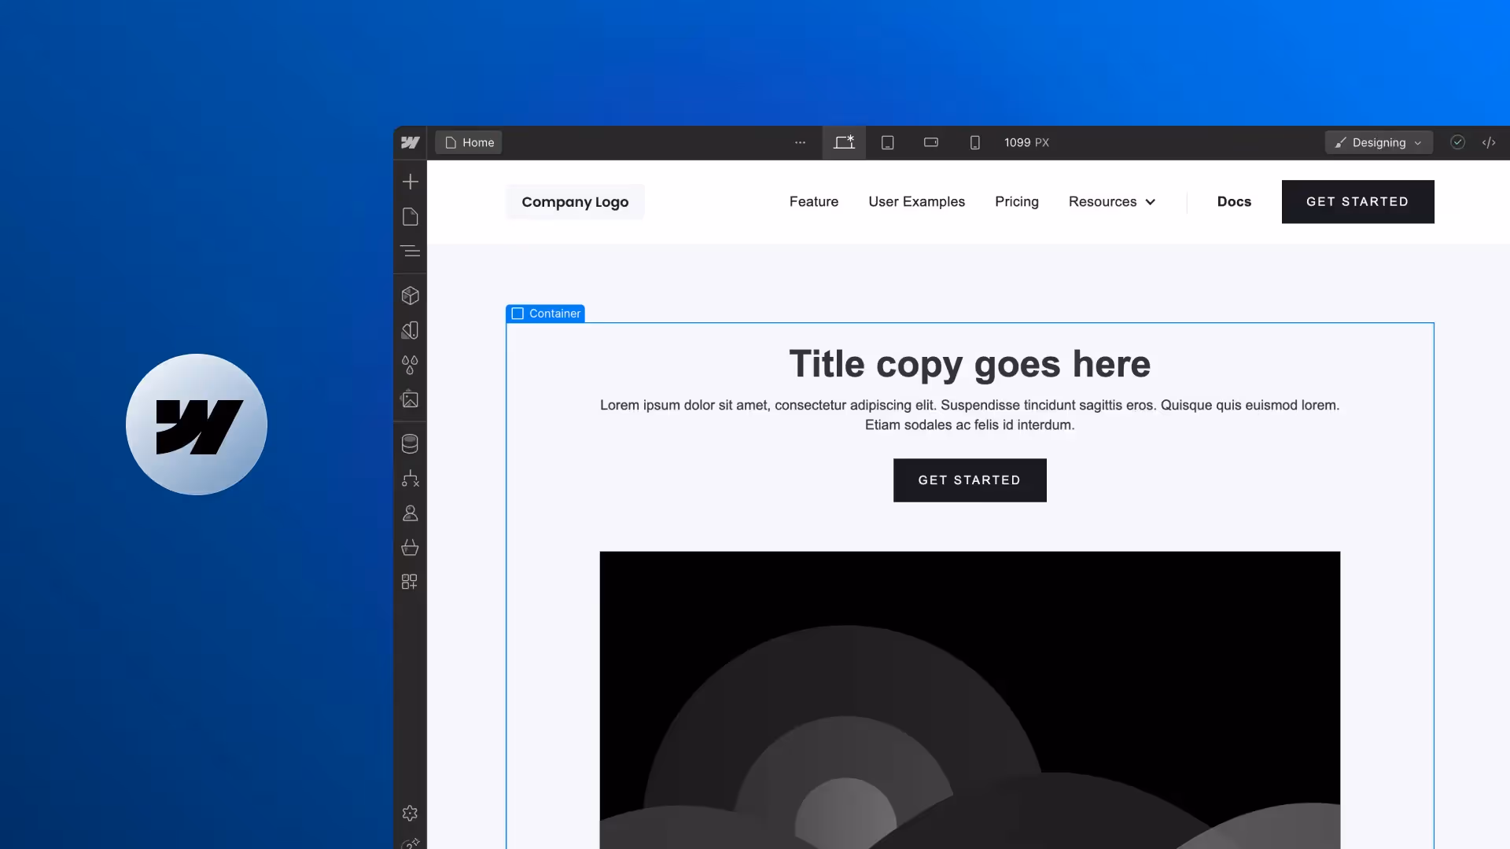1510x849 pixels.
Task: Switch to mobile landscape breakpoint
Action: pos(930,142)
